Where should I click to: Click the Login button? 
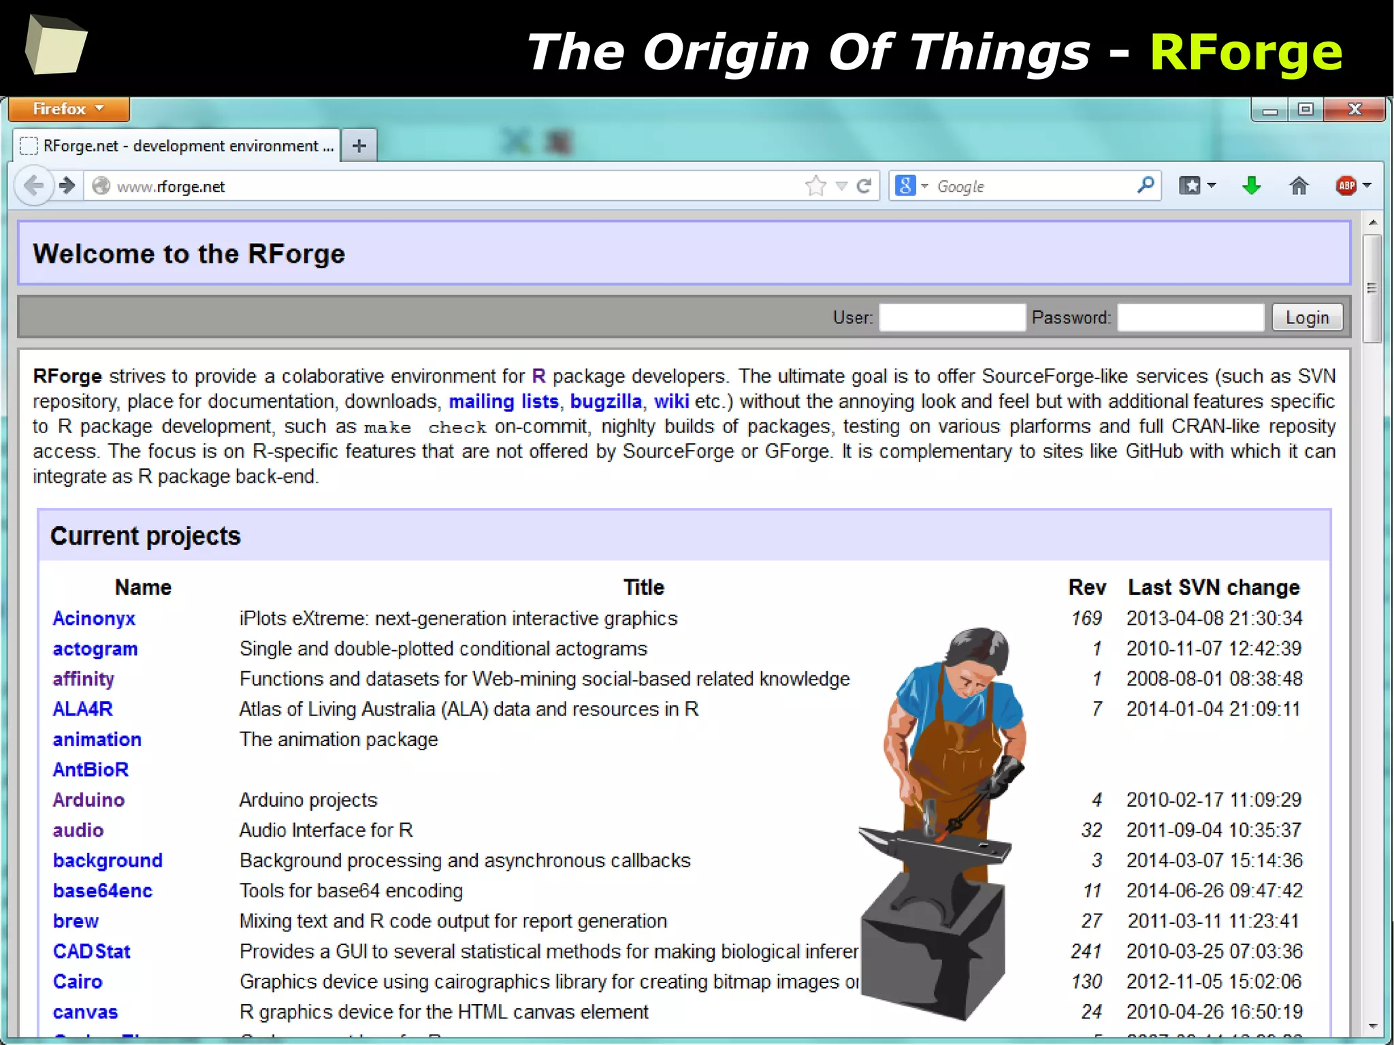point(1307,317)
